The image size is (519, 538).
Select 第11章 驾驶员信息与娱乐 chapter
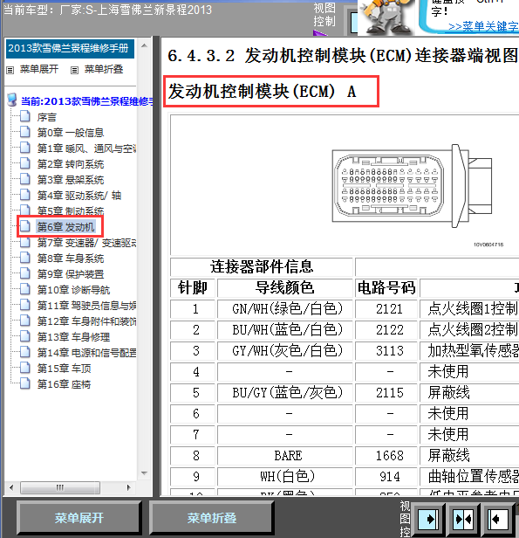[x=86, y=306]
